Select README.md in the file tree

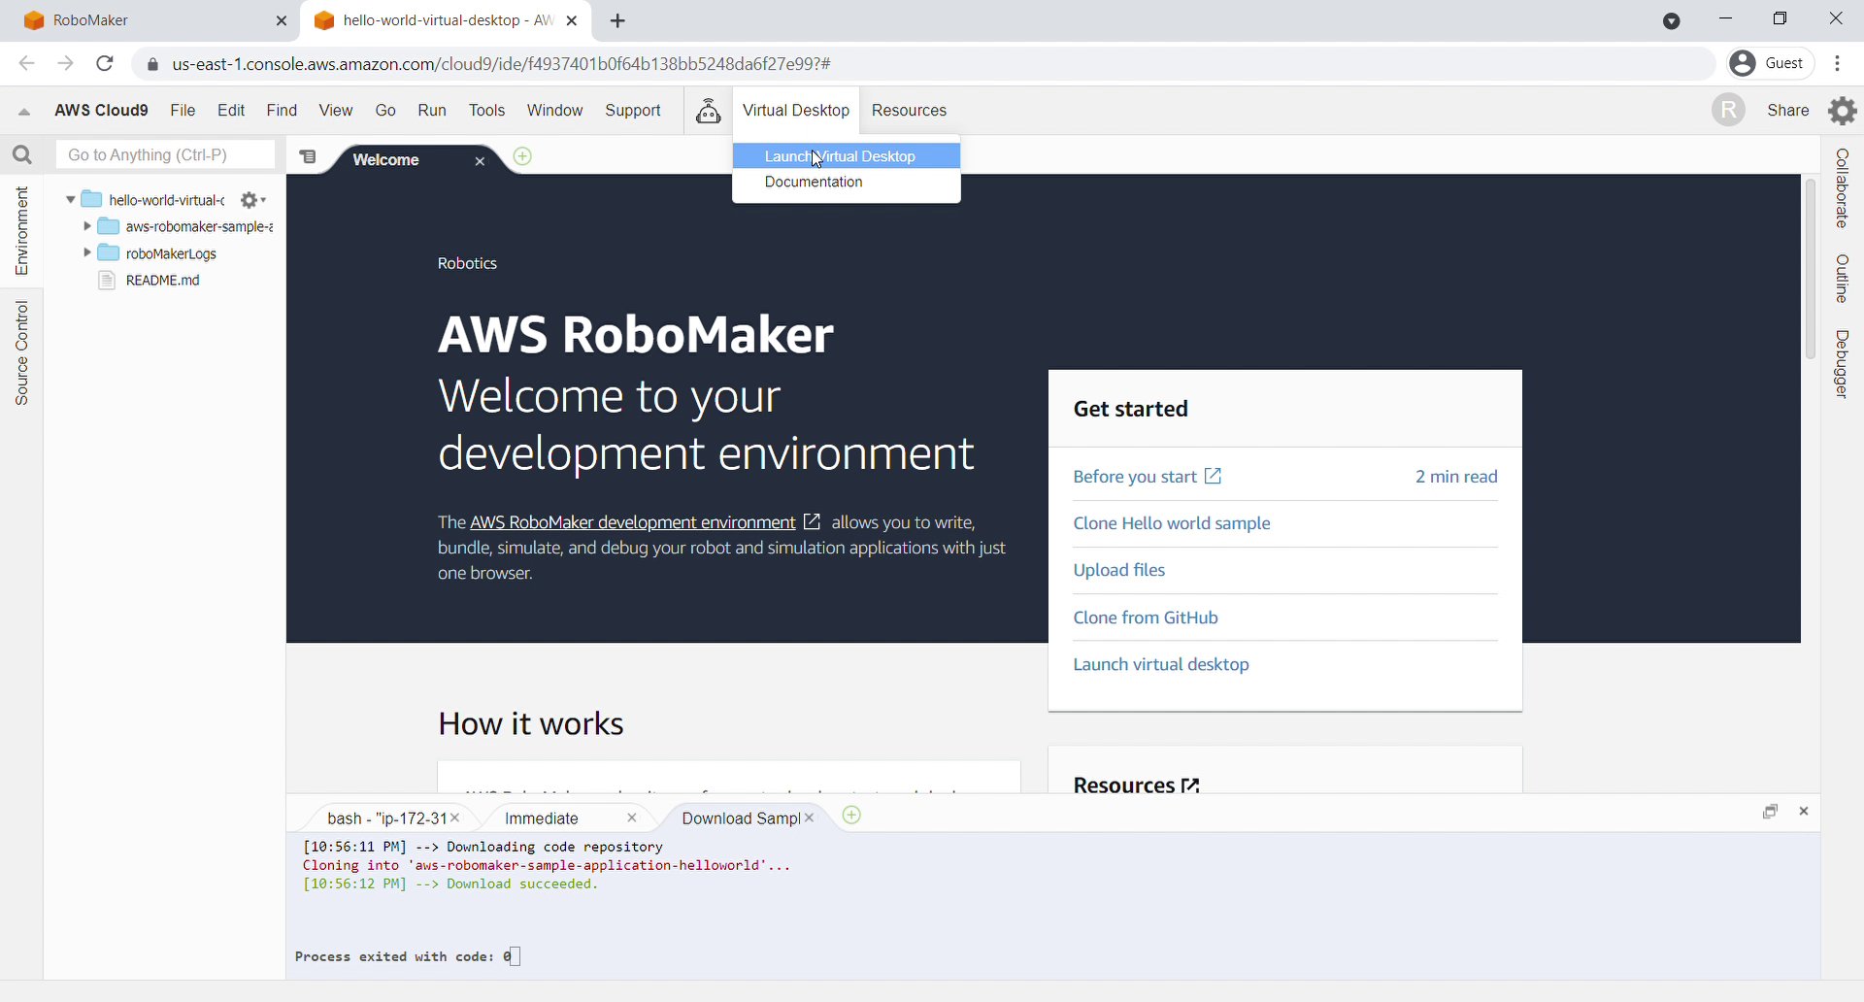162,281
